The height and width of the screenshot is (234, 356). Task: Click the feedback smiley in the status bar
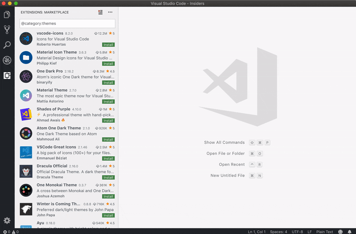[341, 231]
